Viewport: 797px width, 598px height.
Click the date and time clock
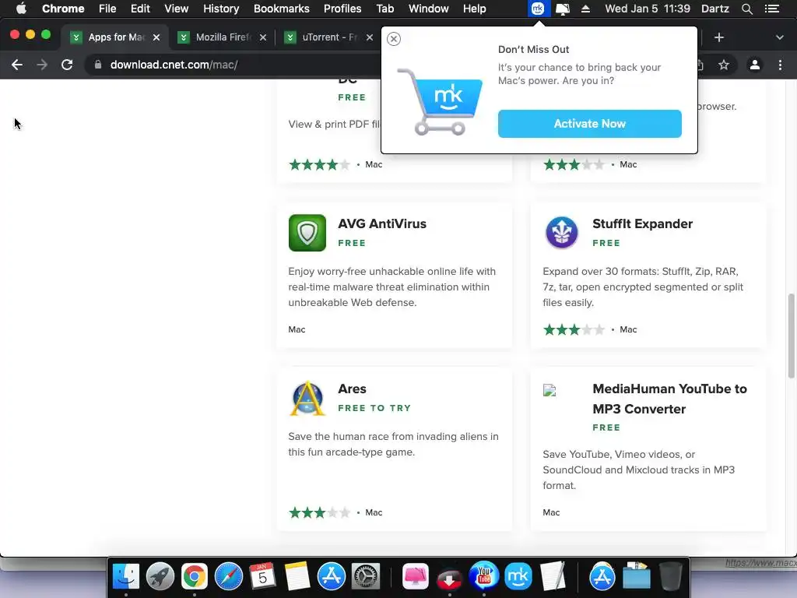pyautogui.click(x=648, y=9)
